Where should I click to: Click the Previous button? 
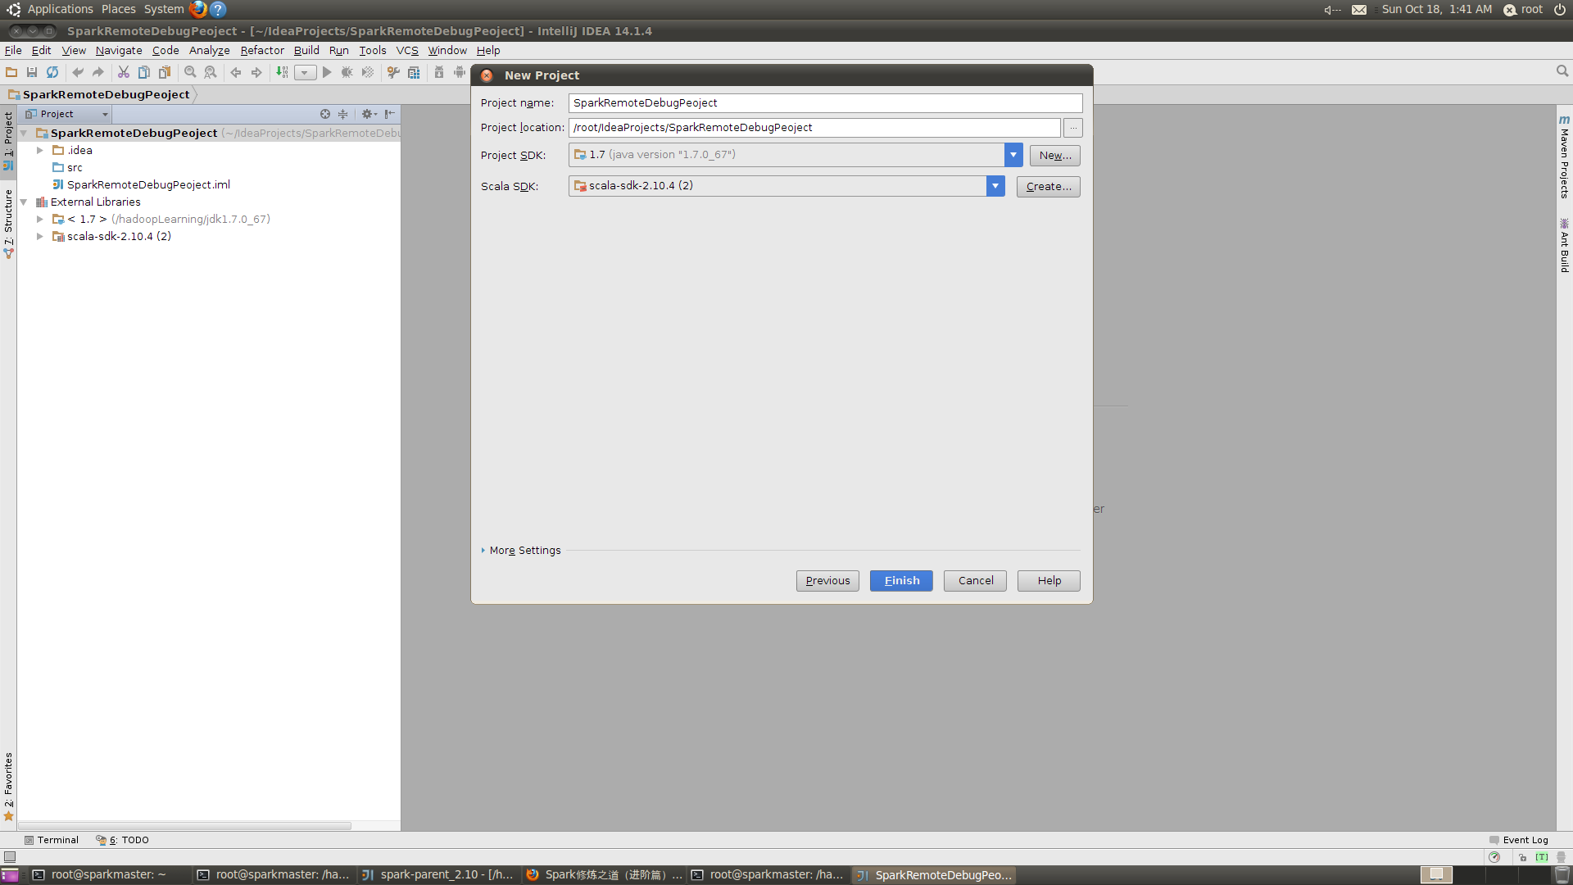pyautogui.click(x=827, y=580)
